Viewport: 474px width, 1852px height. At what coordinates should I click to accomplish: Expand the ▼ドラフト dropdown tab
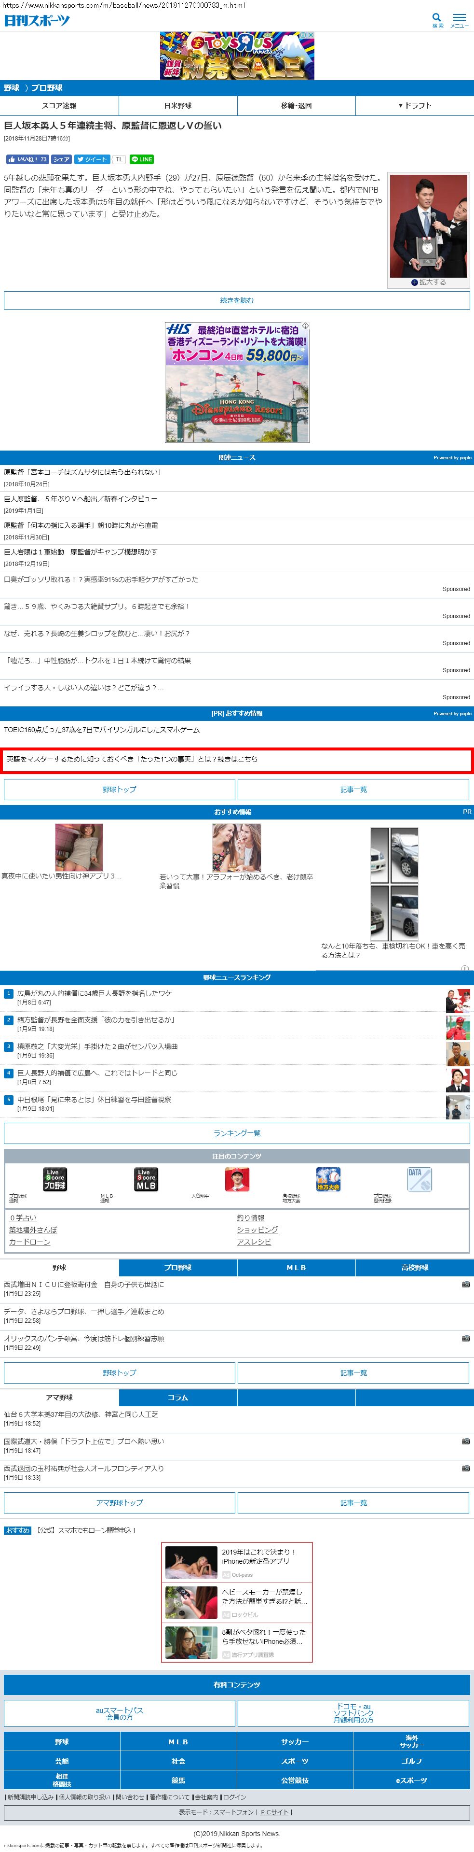414,106
